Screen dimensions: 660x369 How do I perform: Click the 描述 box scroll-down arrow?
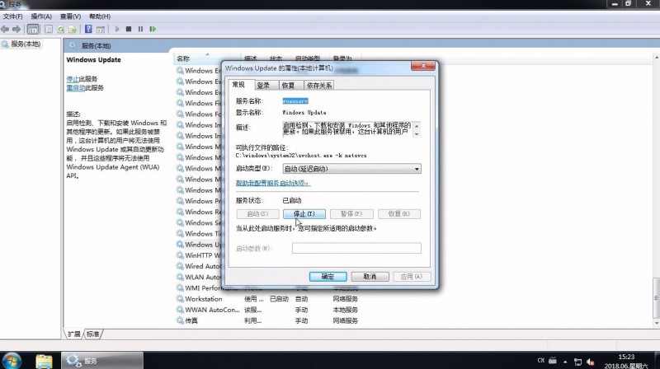point(417,133)
